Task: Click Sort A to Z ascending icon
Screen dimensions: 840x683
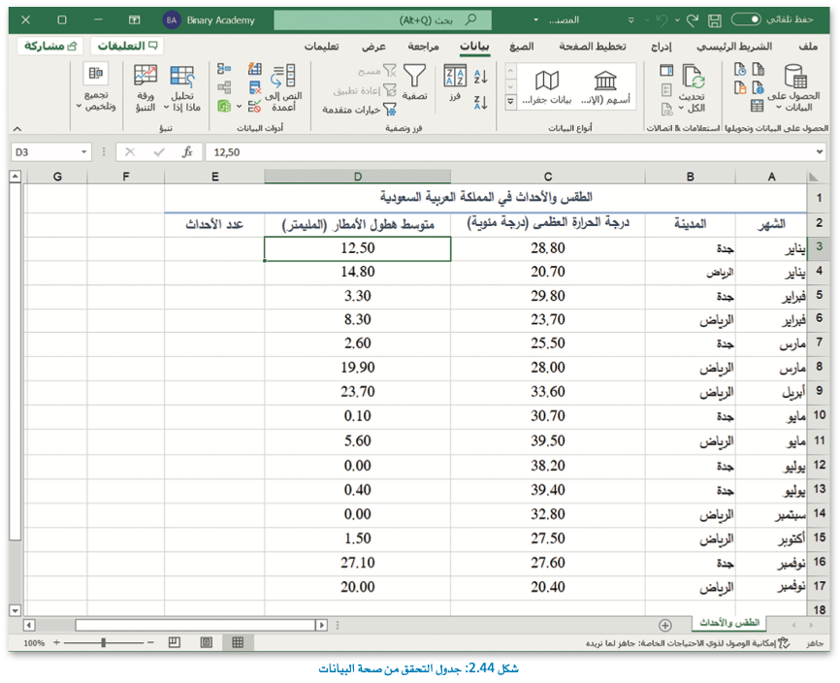Action: point(480,77)
